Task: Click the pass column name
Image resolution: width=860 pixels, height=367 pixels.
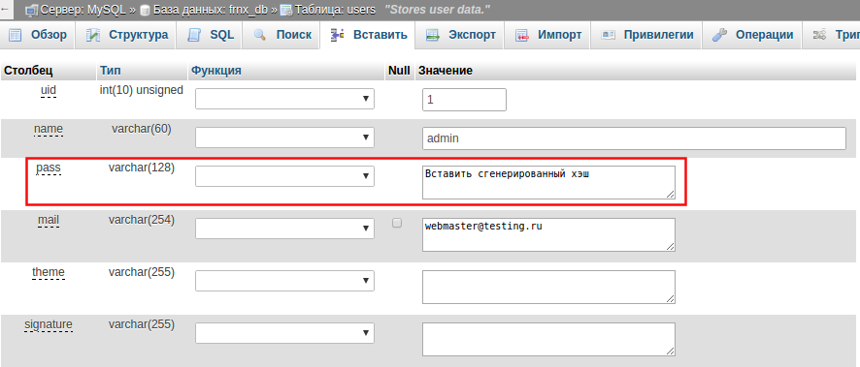Action: (49, 168)
